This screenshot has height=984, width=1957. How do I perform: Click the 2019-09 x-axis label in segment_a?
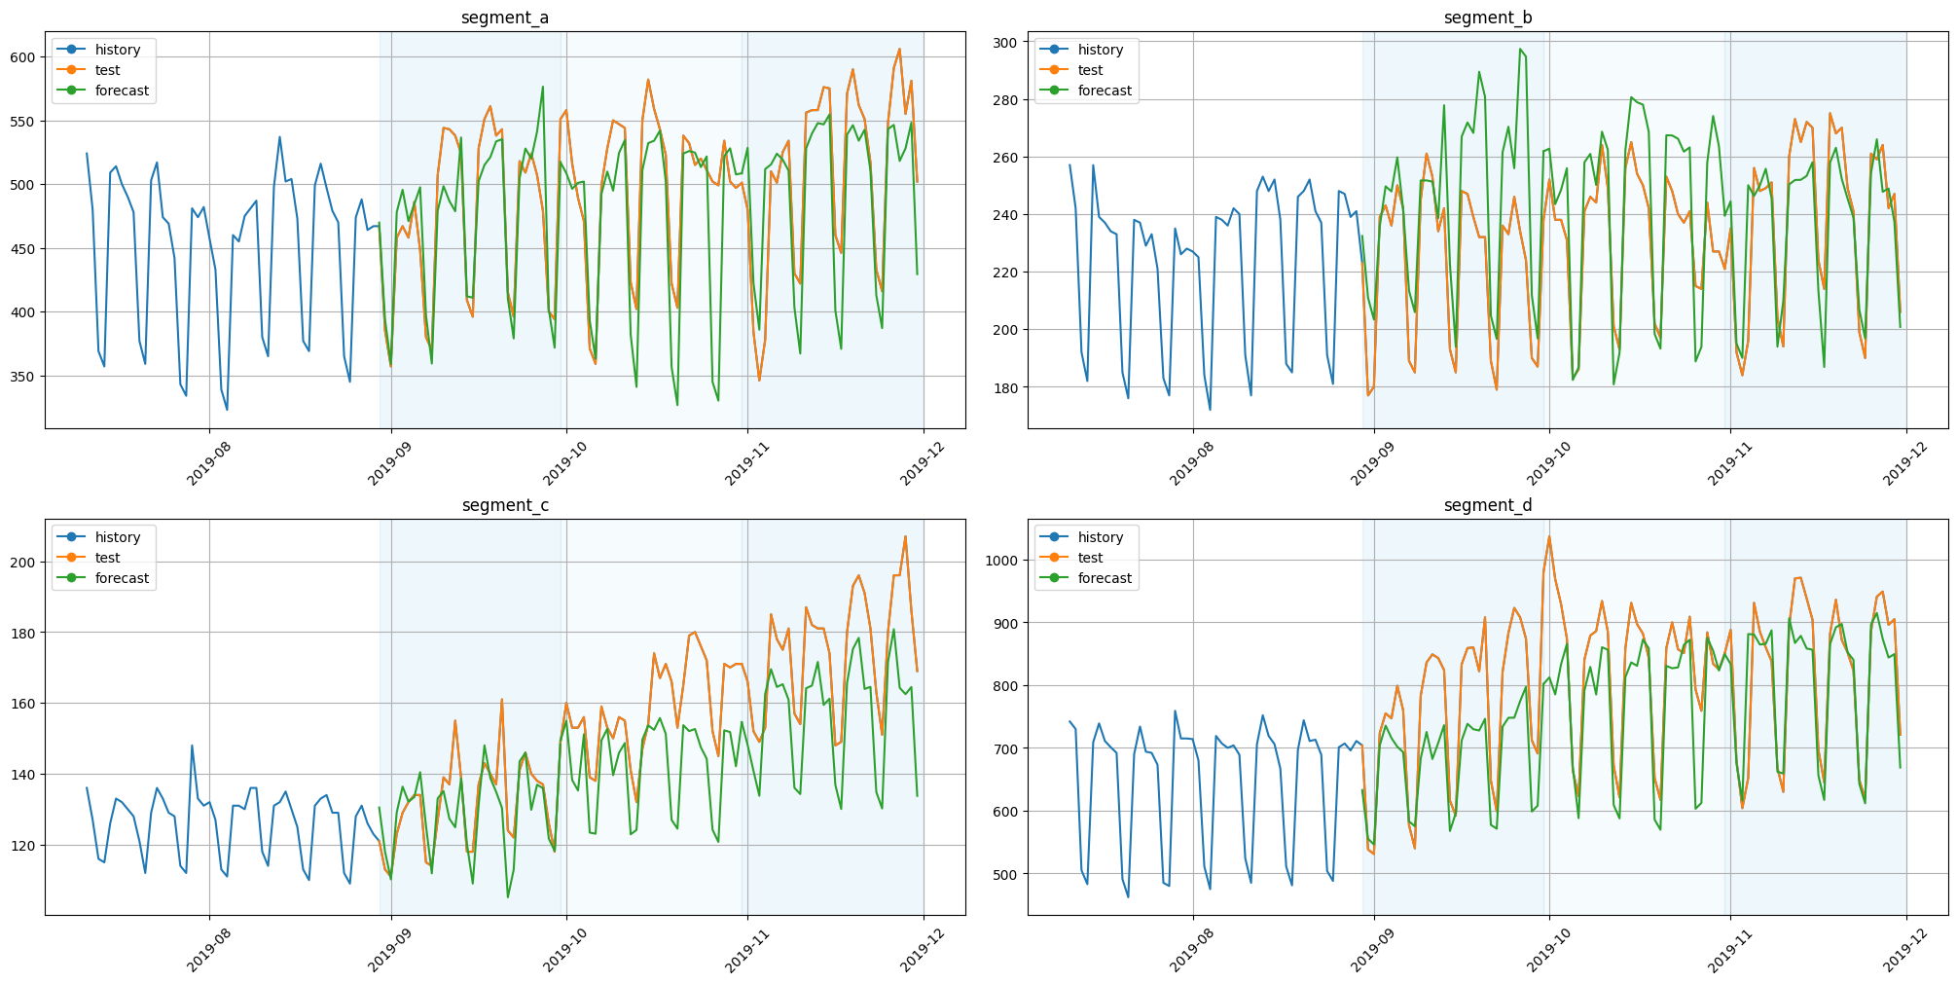pyautogui.click(x=390, y=460)
